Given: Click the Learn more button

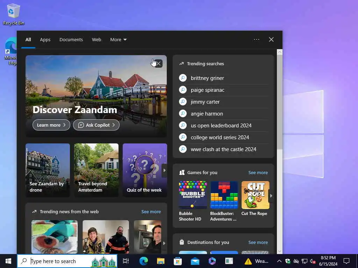Looking at the screenshot, I should [51, 125].
